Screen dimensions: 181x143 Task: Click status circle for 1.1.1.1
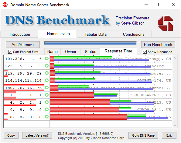[x=47, y=95]
